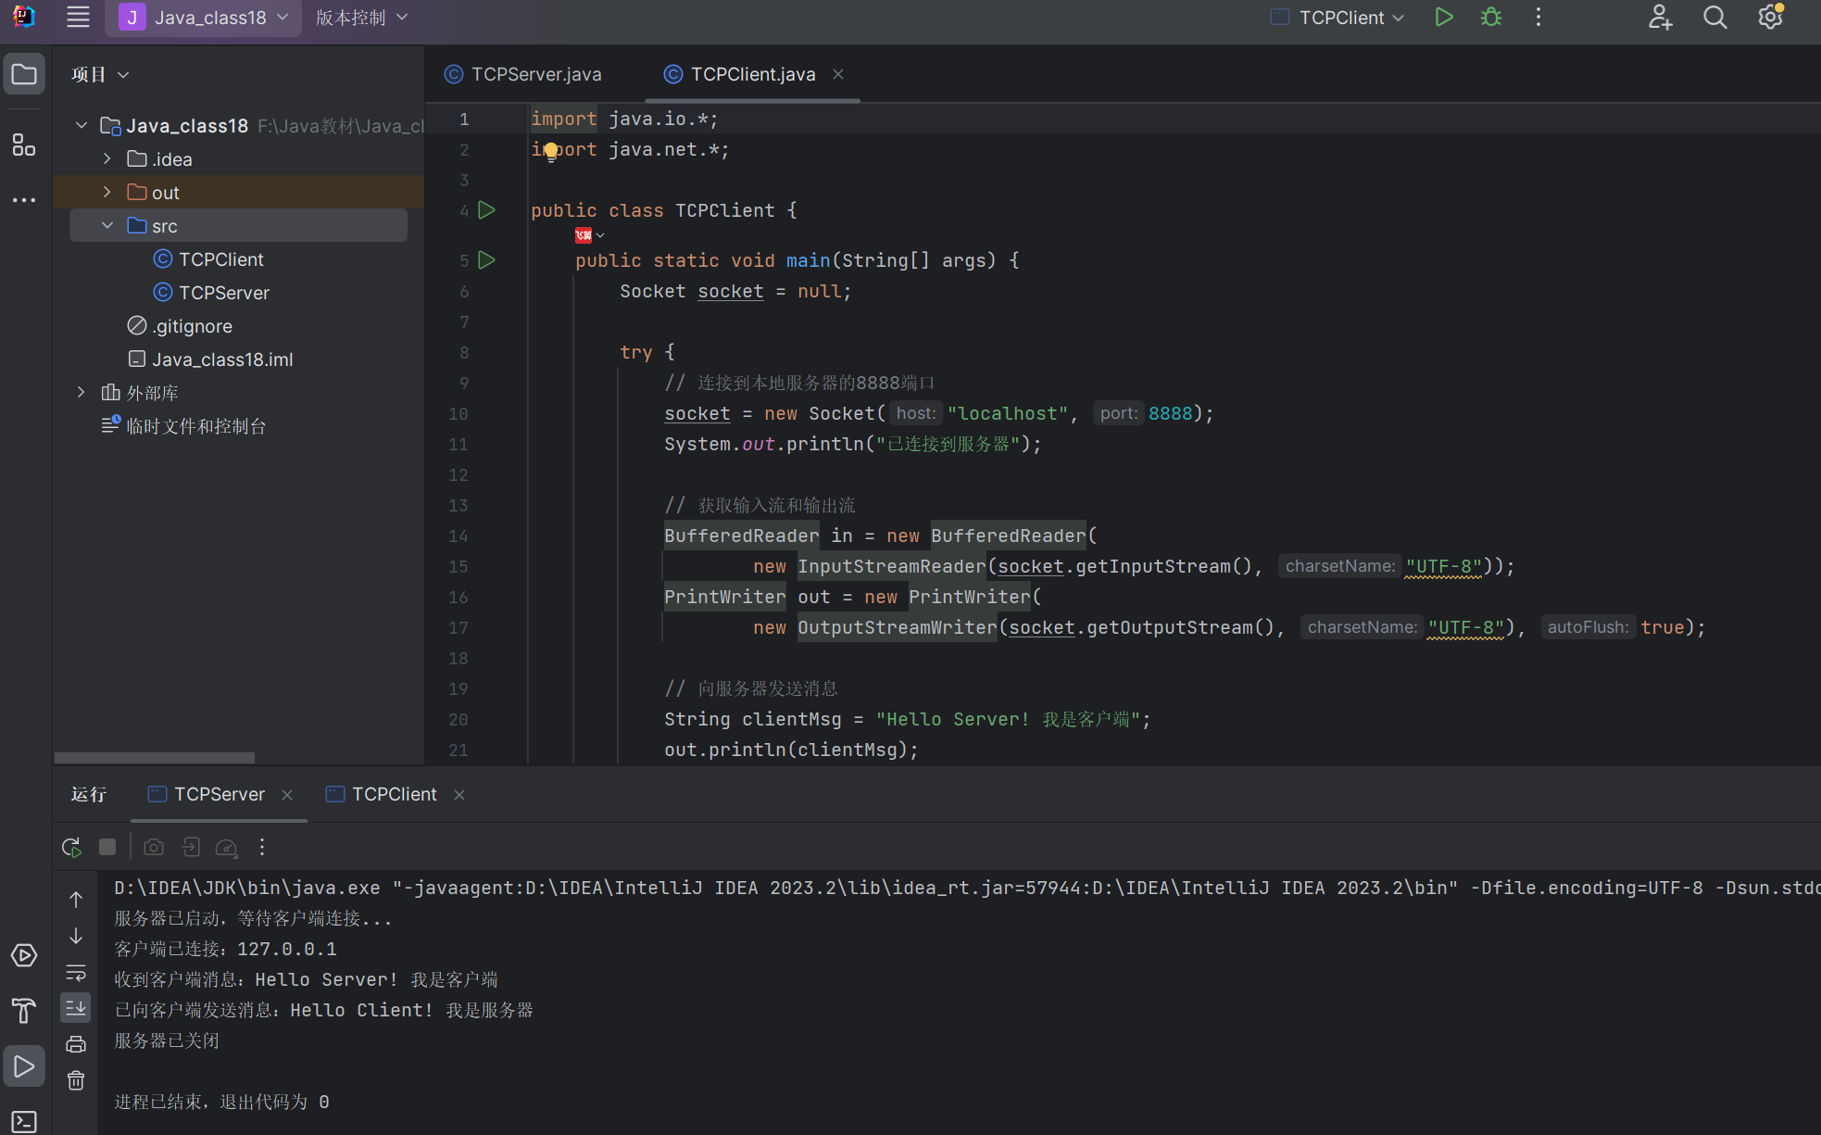This screenshot has height=1135, width=1821.
Task: Stop the process with the stop square
Action: point(107,847)
